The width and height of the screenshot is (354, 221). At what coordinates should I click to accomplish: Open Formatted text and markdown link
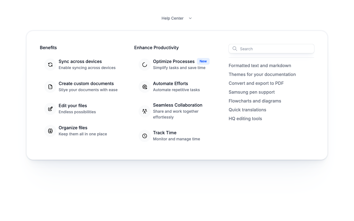260,65
